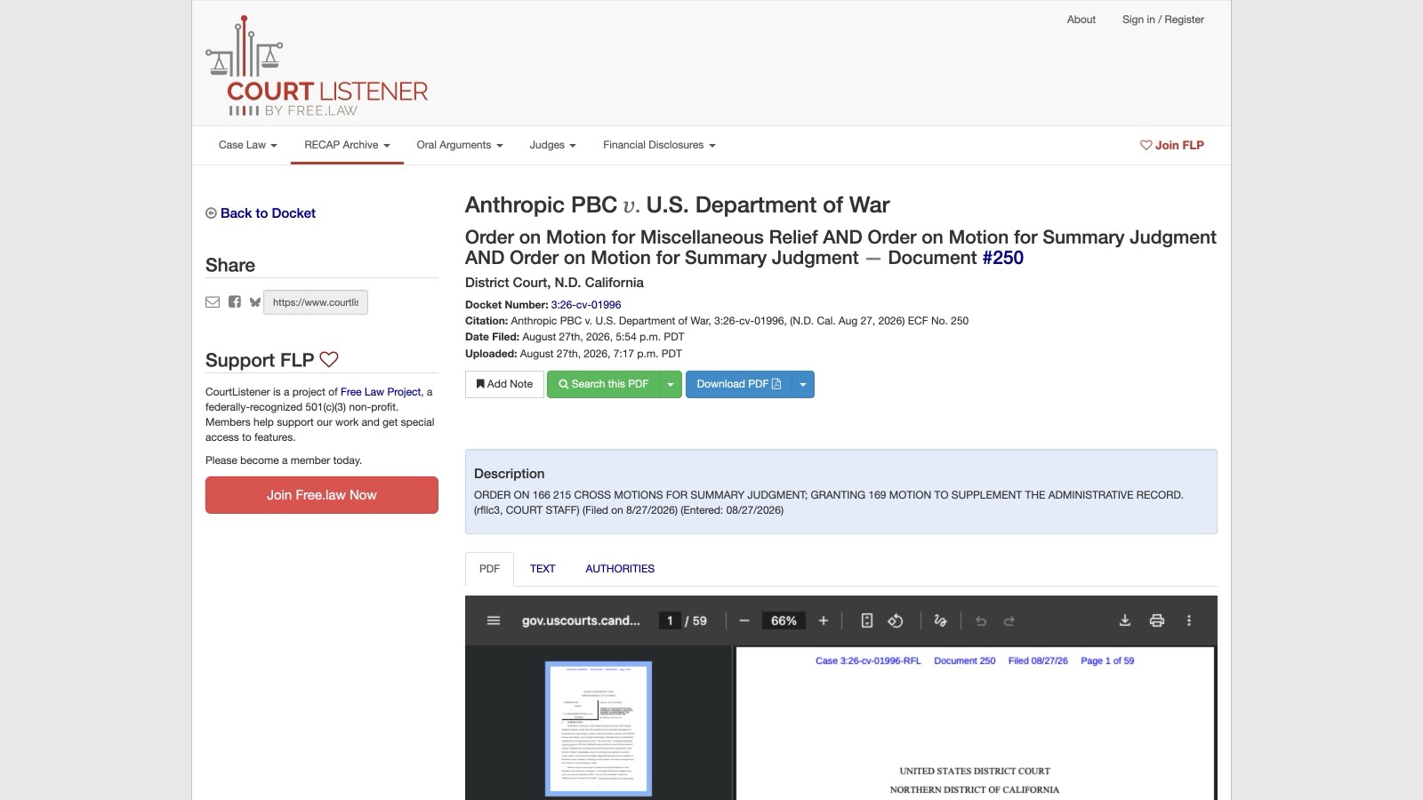The height and width of the screenshot is (800, 1423).
Task: Click fit to page icon
Action: [867, 620]
